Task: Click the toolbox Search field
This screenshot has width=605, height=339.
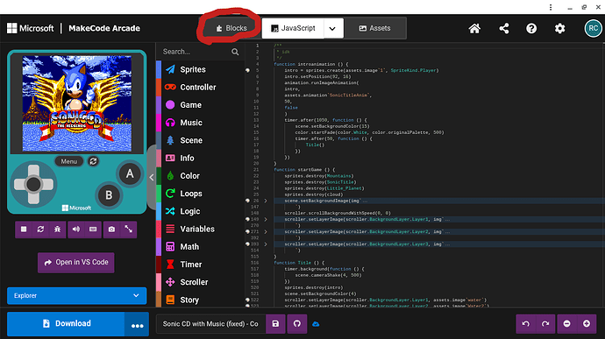Action: (x=195, y=52)
